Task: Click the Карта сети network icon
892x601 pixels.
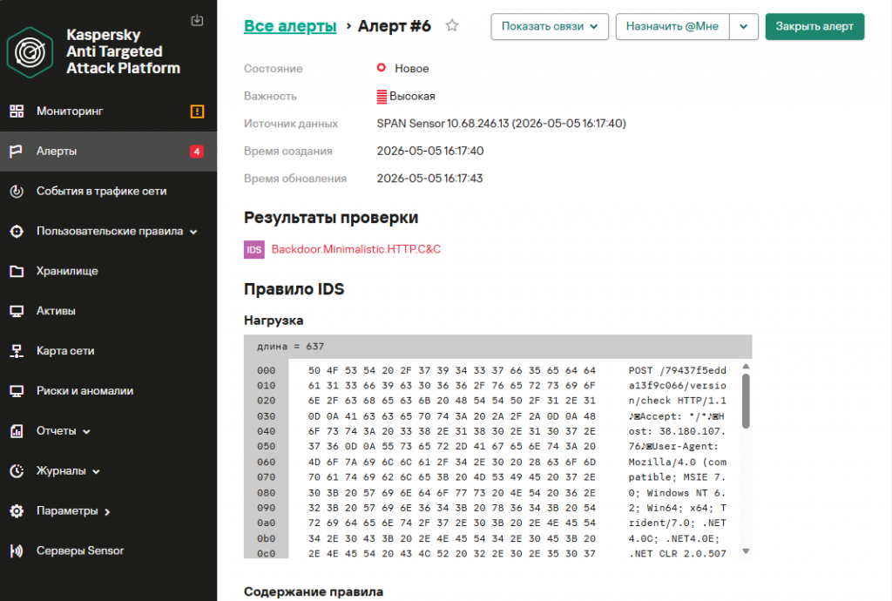Action: [17, 351]
